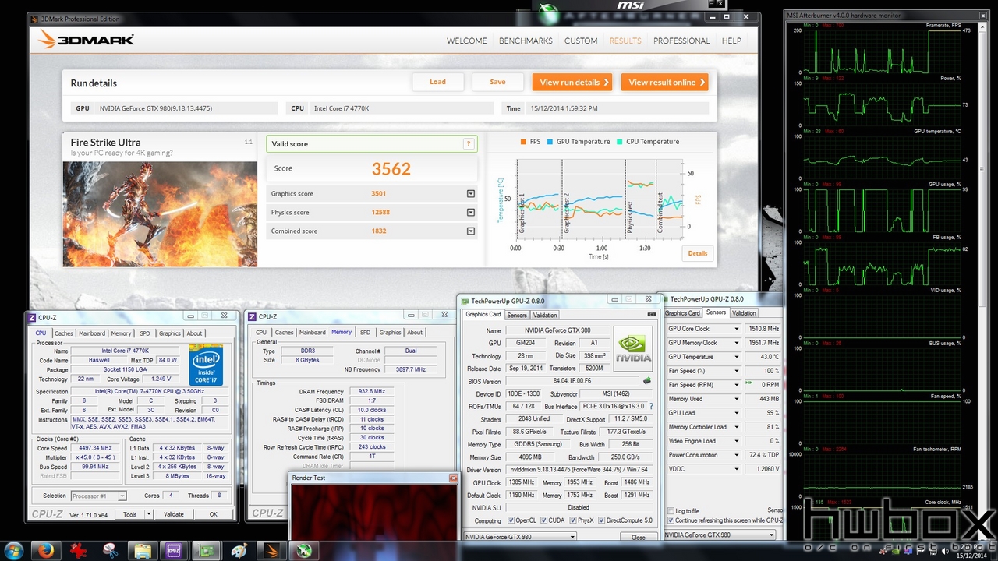The image size is (998, 561).
Task: Uncheck Continue refreshing this screen option
Action: click(671, 520)
